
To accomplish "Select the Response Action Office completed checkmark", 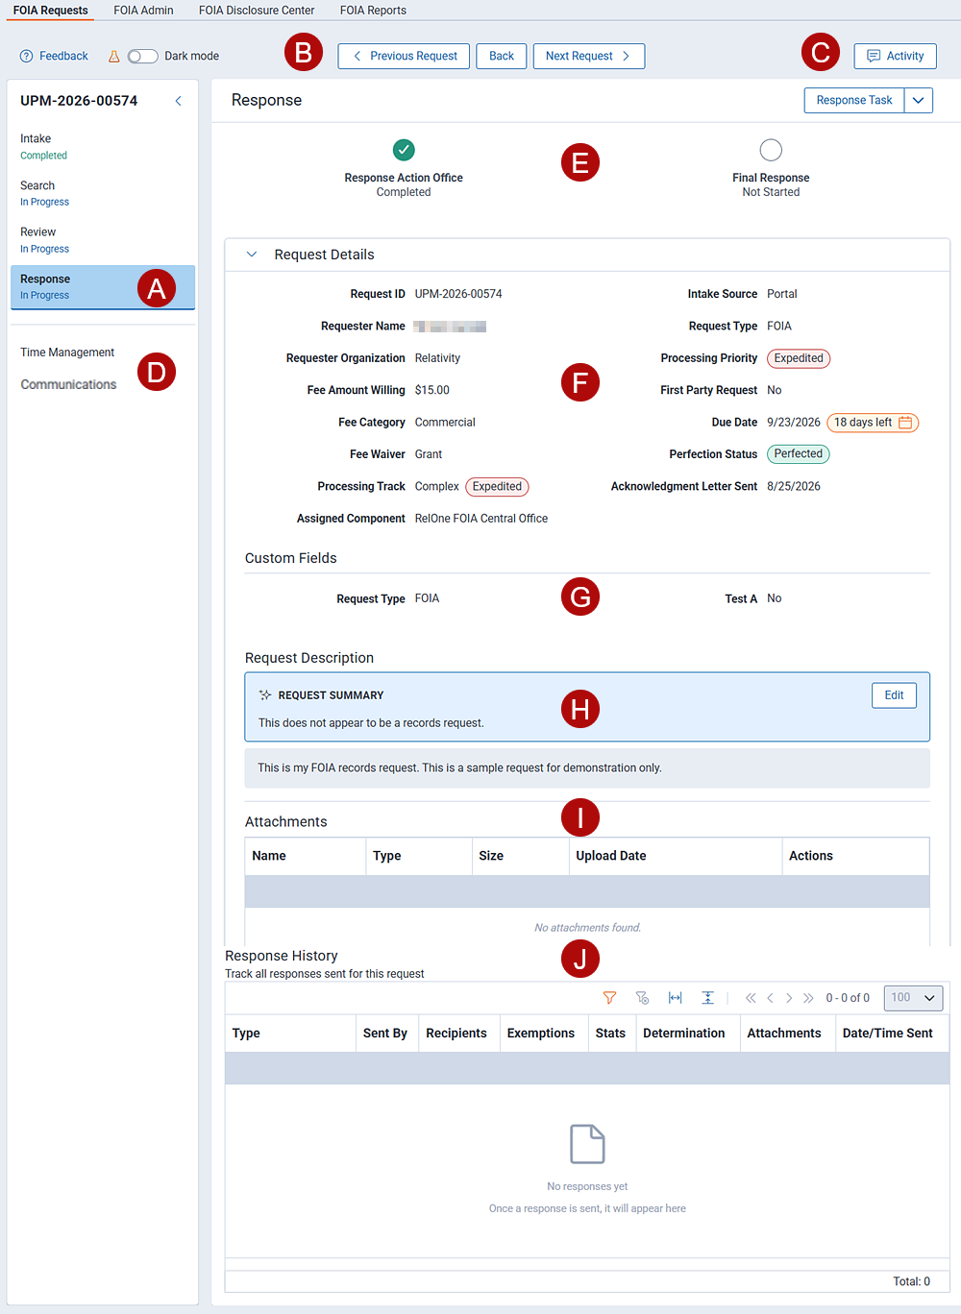I will point(404,150).
